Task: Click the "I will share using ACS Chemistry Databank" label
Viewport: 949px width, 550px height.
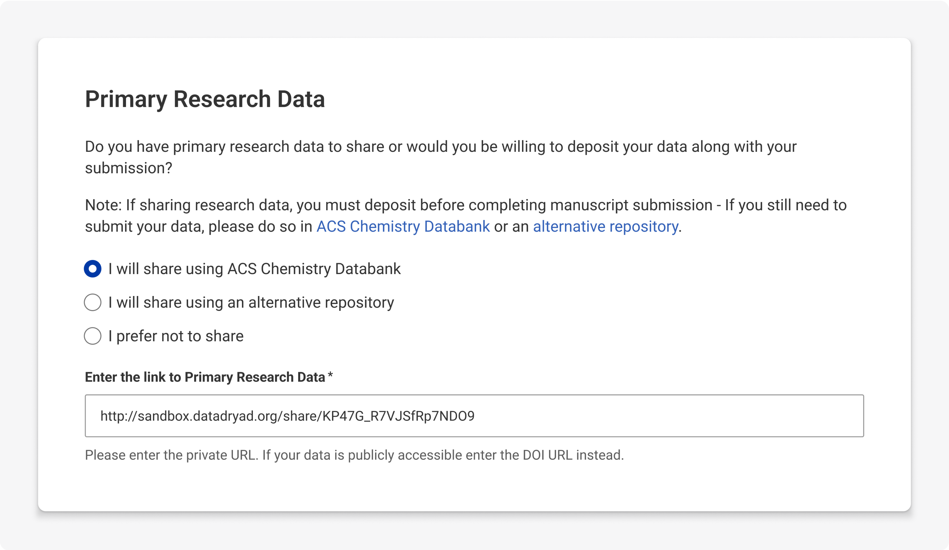Action: click(254, 269)
